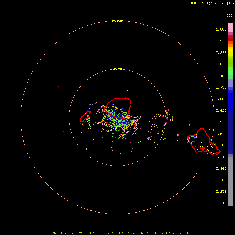235x235 pixels.
Task: Click the 0.413 scale value
Action: [221, 157]
